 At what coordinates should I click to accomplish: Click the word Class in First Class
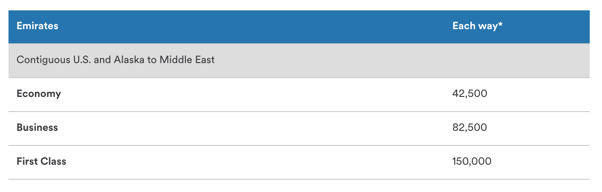click(x=53, y=161)
